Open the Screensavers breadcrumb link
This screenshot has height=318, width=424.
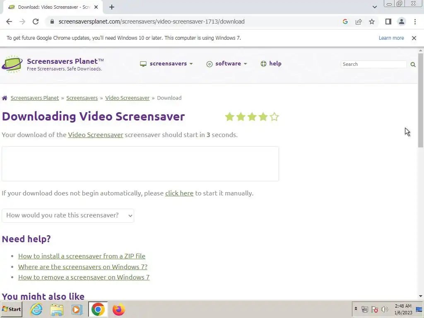pos(82,98)
